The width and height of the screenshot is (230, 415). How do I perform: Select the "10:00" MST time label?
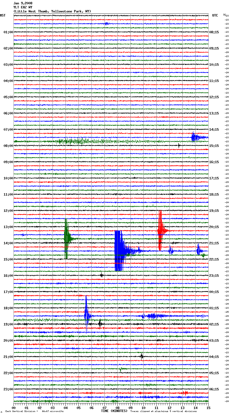[8, 178]
